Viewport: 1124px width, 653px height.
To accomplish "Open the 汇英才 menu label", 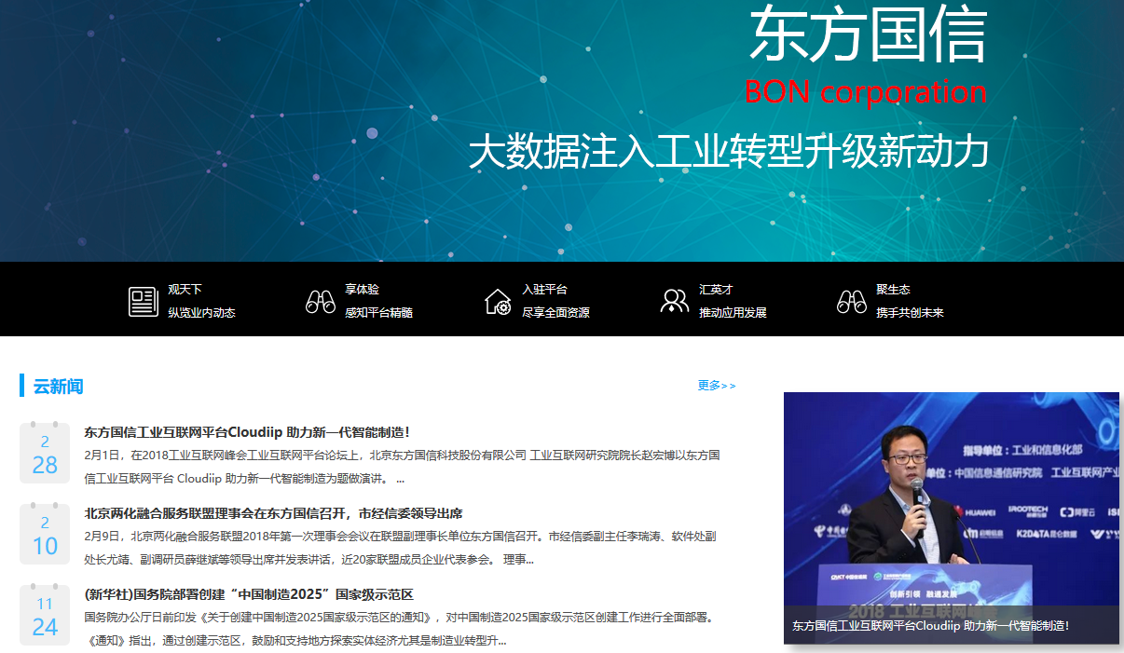I will pos(716,290).
